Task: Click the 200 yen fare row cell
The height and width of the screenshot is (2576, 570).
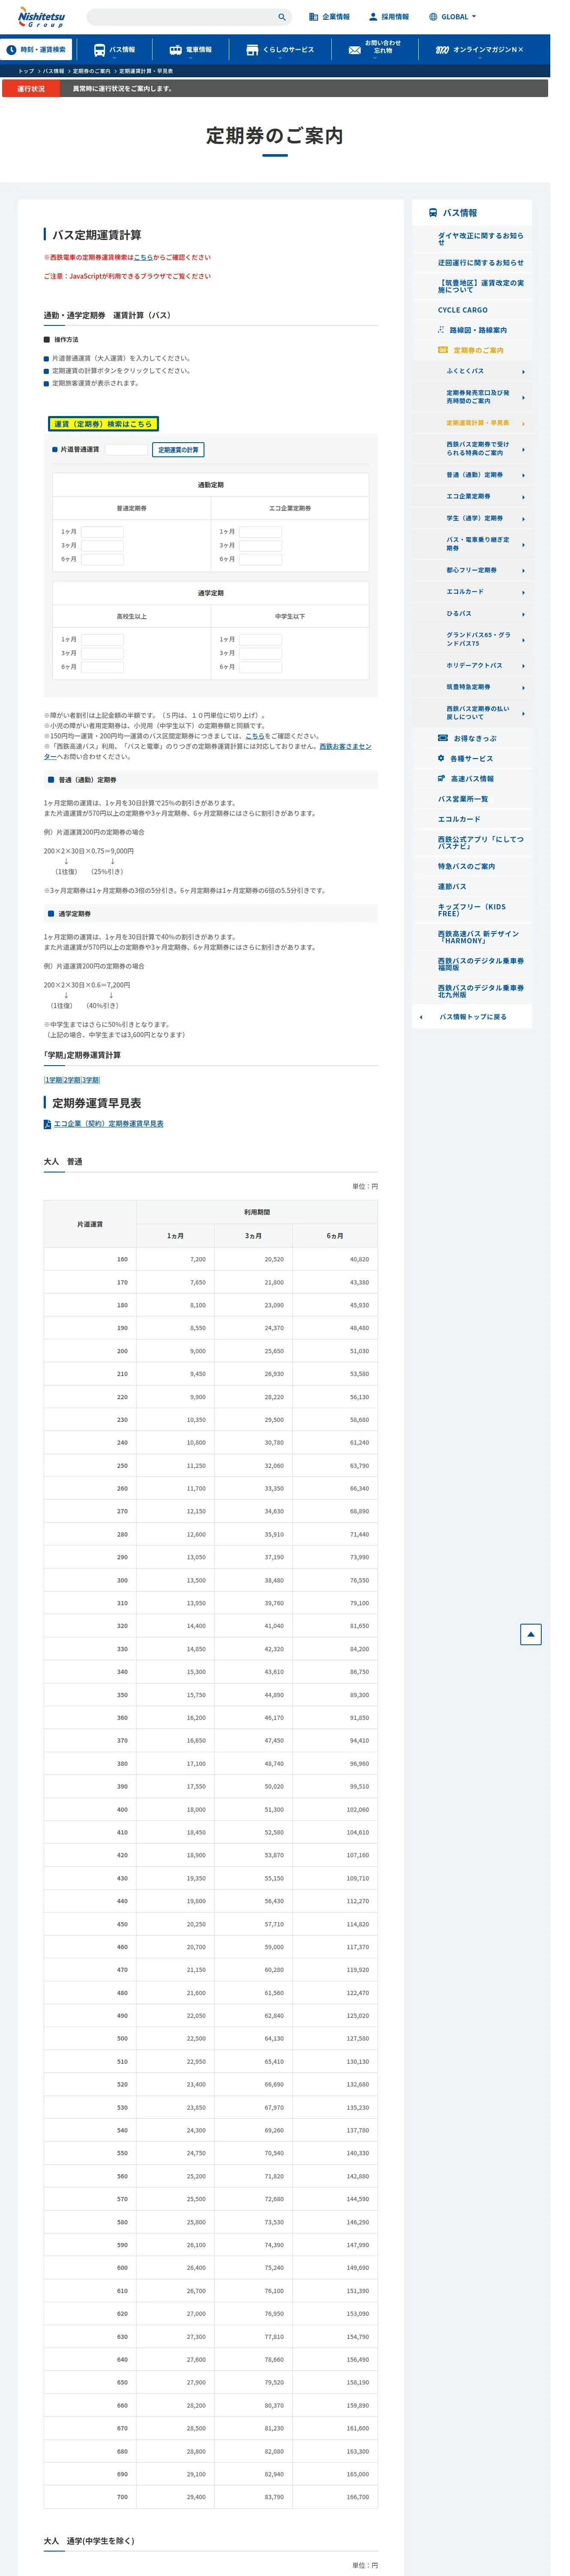Action: point(90,1351)
